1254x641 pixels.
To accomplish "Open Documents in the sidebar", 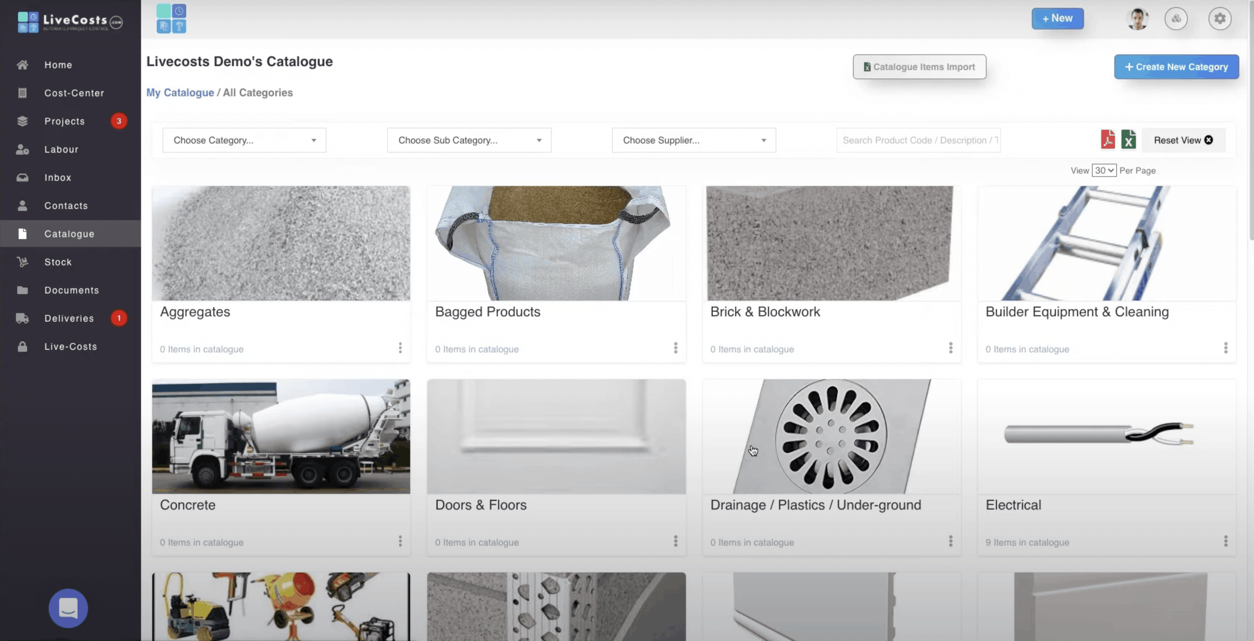I will 71,290.
